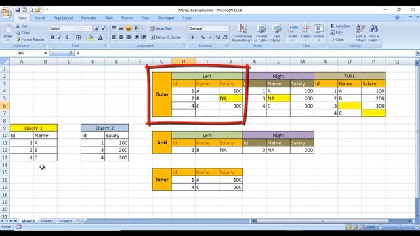
Task: Open Cell Styles gallery
Action: pos(276,33)
